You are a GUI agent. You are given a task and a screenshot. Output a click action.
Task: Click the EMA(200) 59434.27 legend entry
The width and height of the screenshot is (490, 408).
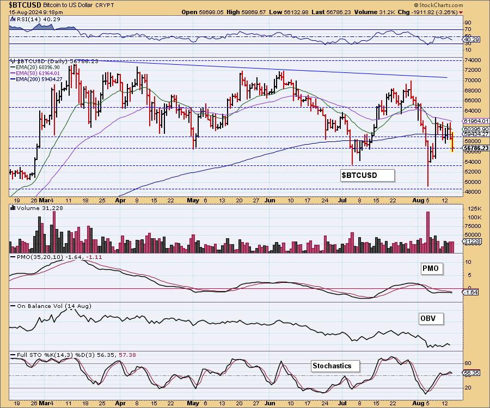(39, 79)
